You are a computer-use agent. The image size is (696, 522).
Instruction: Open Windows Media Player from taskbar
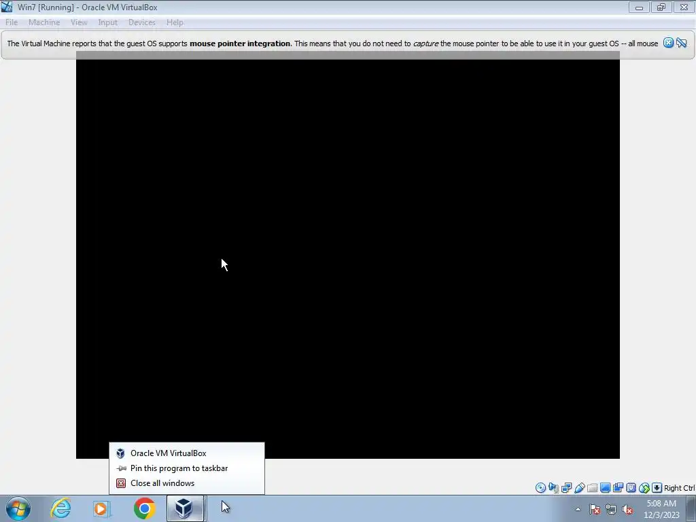102,508
